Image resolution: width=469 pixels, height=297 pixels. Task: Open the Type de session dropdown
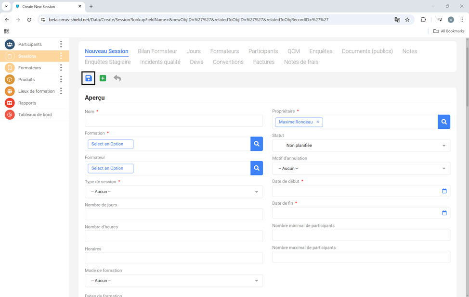click(x=174, y=192)
